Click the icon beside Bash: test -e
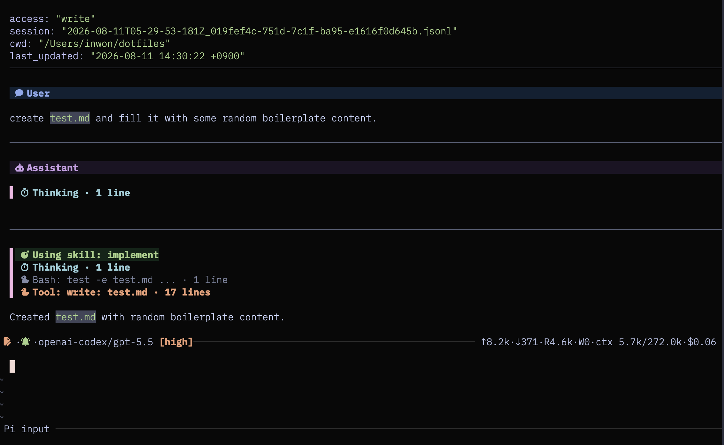The width and height of the screenshot is (724, 445). (25, 280)
